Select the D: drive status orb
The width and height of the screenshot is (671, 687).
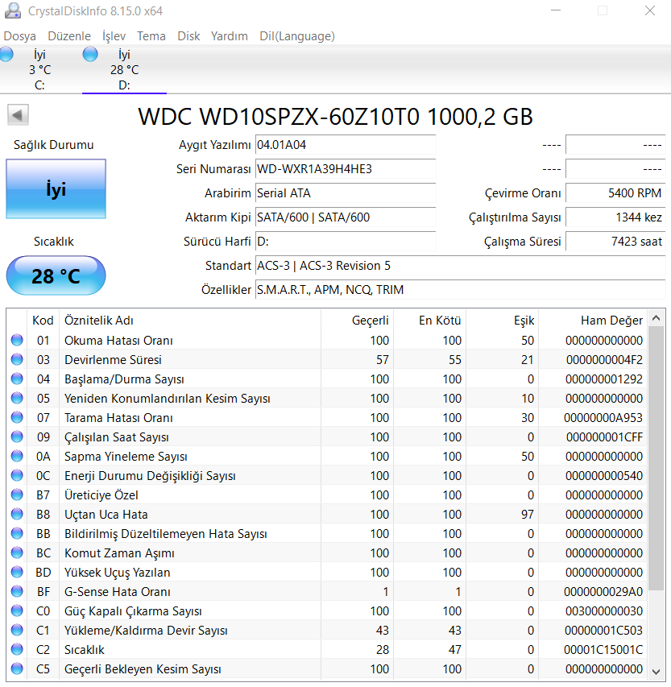[90, 54]
